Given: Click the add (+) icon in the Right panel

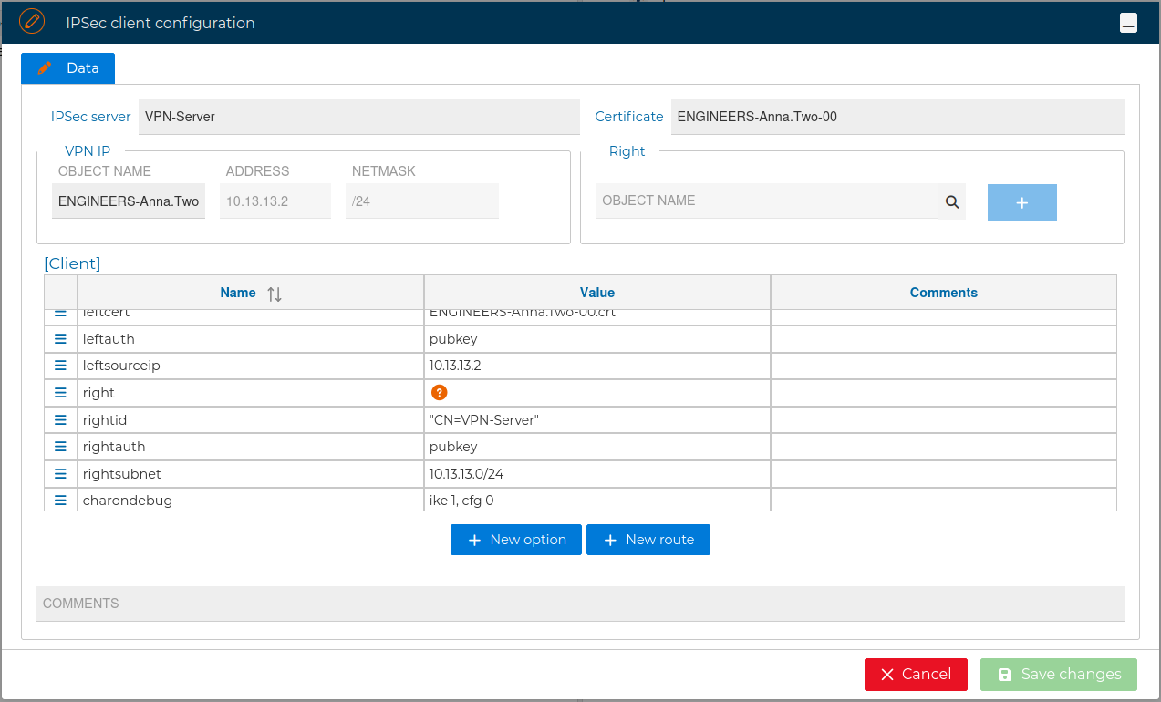Looking at the screenshot, I should click(1021, 201).
